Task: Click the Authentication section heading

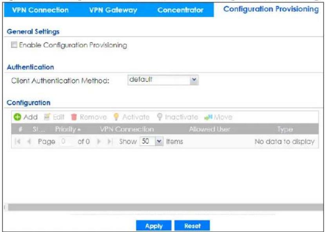Action: pyautogui.click(x=31, y=67)
